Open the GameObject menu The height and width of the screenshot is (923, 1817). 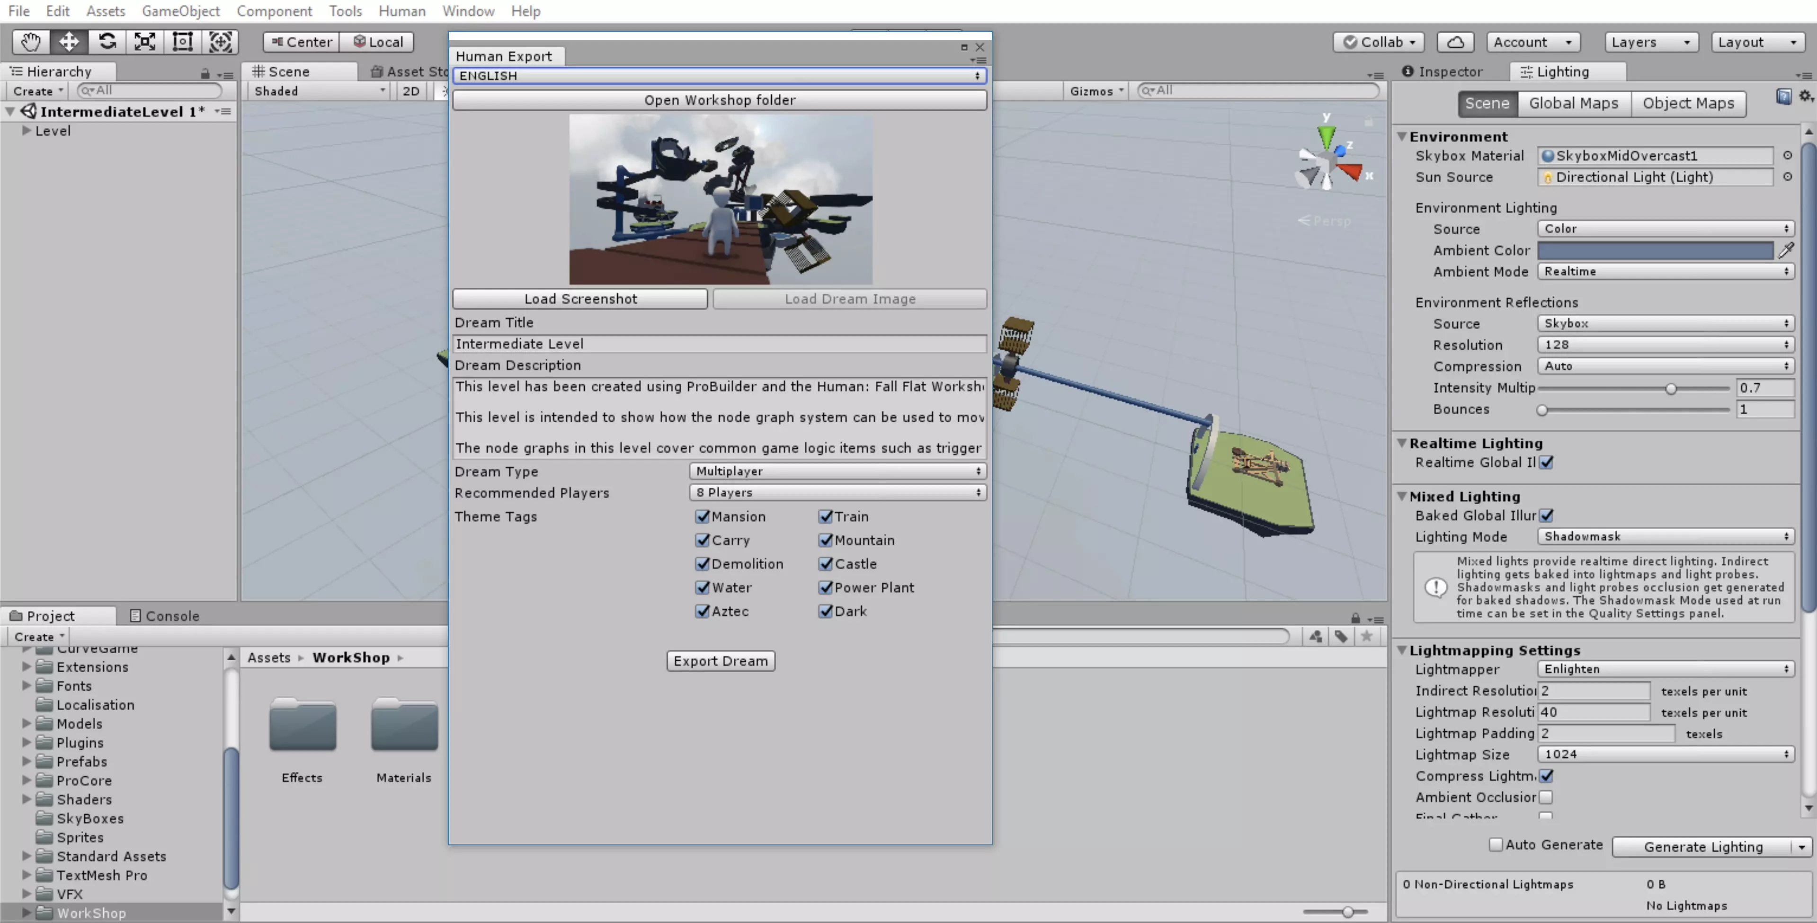point(180,11)
